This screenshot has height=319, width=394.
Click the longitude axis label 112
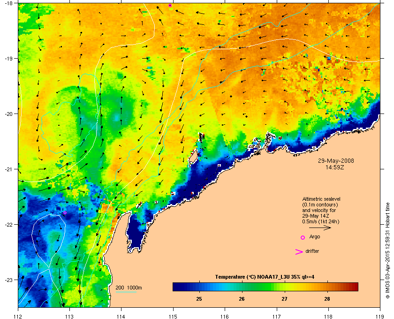(18, 316)
